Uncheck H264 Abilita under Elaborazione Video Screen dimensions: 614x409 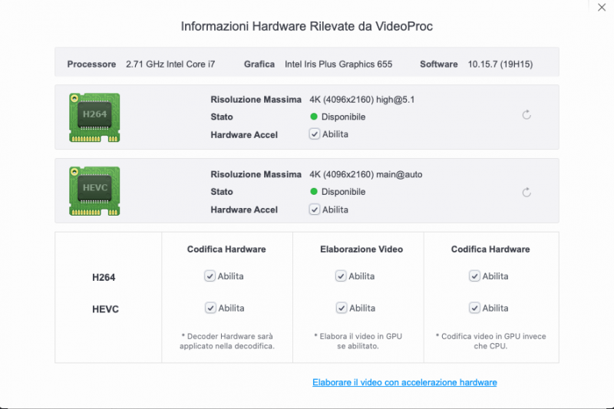pos(341,276)
